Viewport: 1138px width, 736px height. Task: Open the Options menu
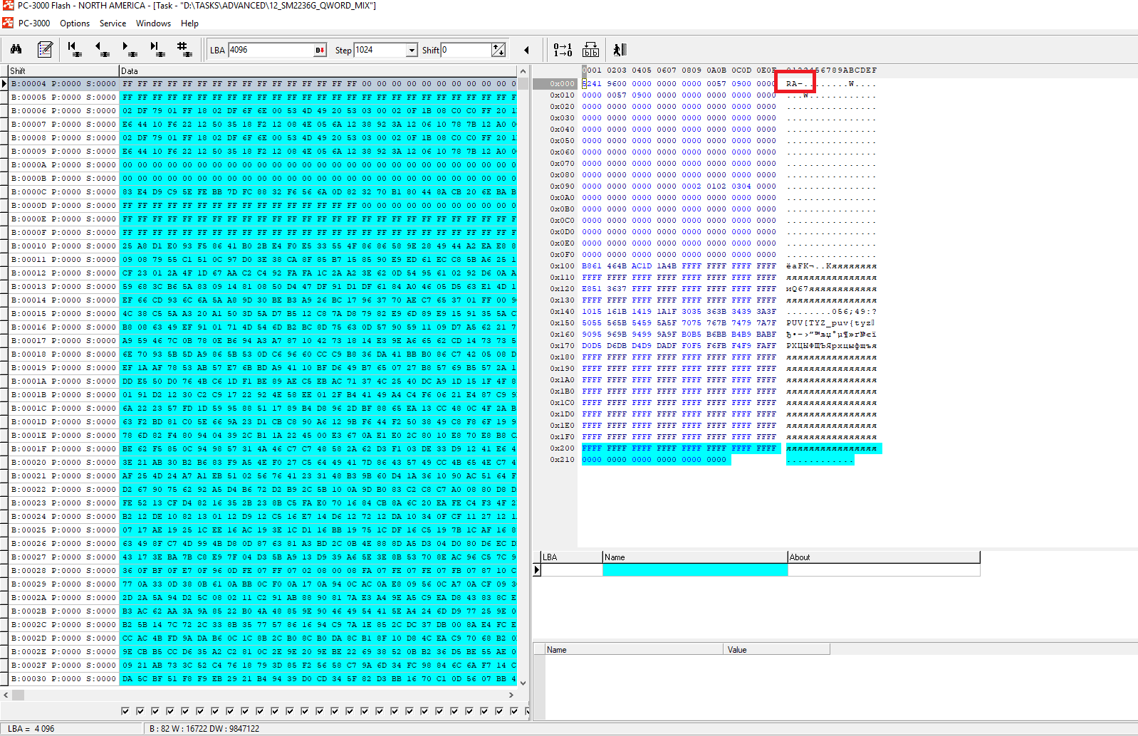[75, 23]
